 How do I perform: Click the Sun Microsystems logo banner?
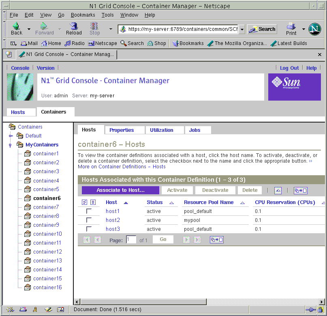(294, 87)
